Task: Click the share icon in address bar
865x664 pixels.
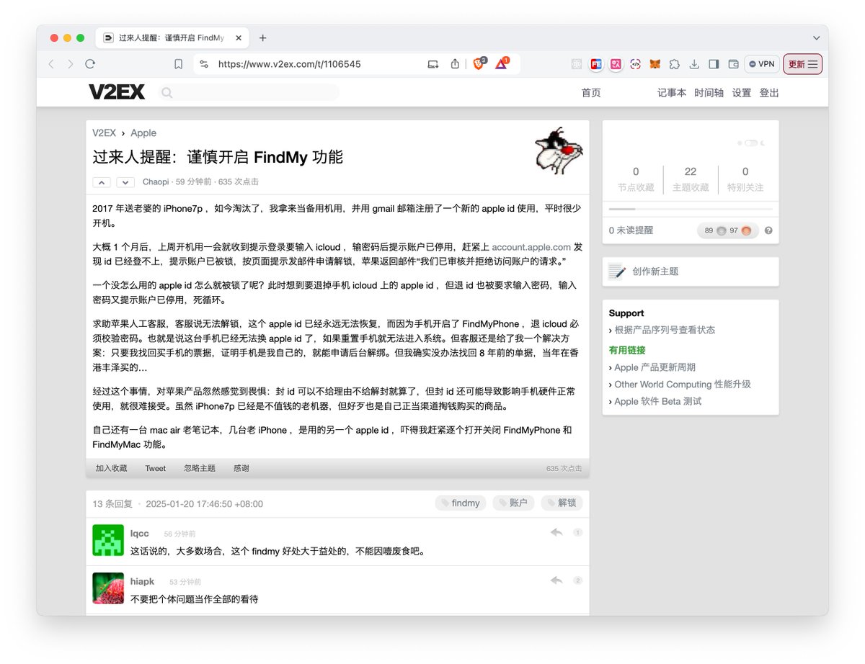Action: click(455, 64)
